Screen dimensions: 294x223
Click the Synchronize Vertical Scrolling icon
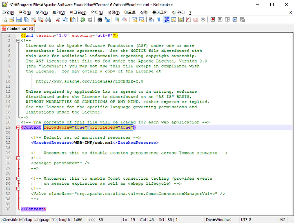point(134,20)
